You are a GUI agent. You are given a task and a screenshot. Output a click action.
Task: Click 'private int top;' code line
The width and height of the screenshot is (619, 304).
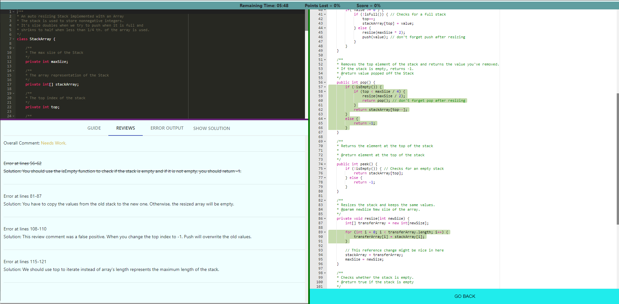pos(42,107)
